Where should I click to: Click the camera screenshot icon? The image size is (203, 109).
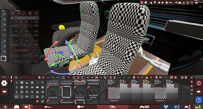tap(197, 3)
